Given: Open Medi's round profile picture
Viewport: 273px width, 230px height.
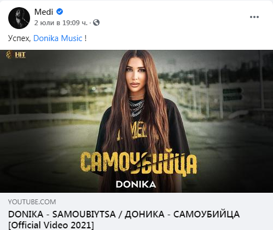Looking at the screenshot, I should coord(19,18).
